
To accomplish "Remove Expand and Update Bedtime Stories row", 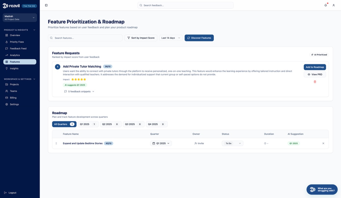I will pos(323,143).
